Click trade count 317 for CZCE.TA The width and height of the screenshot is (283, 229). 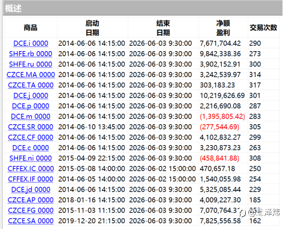[x=255, y=85]
